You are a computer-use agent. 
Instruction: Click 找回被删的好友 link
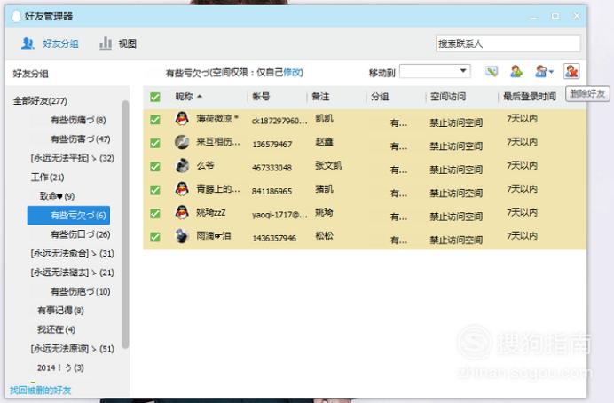(x=40, y=390)
